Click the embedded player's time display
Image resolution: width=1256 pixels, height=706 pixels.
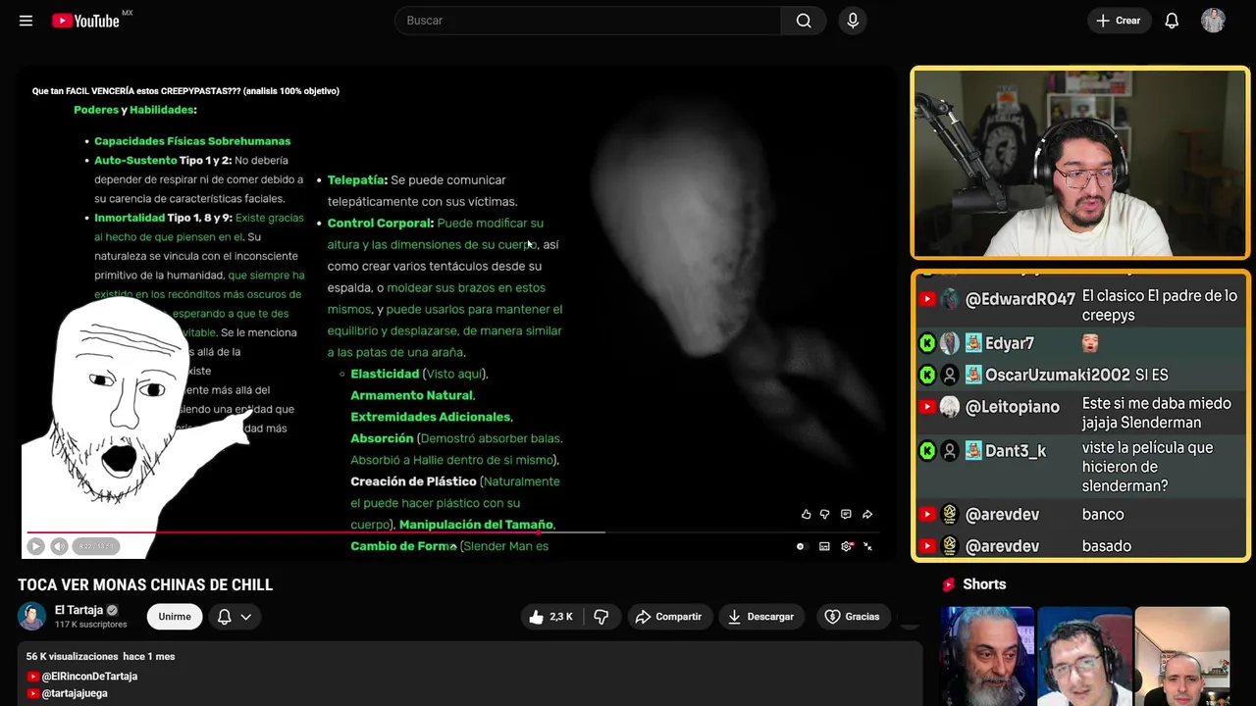click(97, 546)
